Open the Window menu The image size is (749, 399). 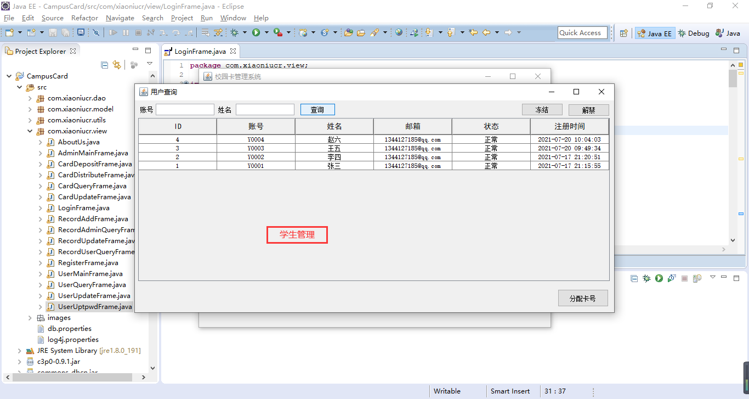(233, 18)
